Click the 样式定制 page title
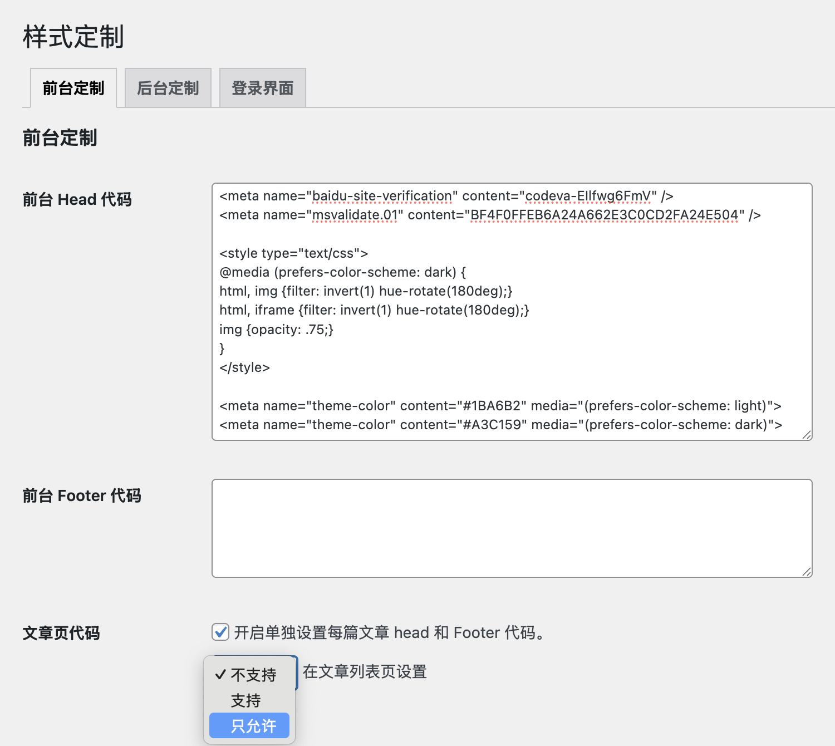 (73, 37)
